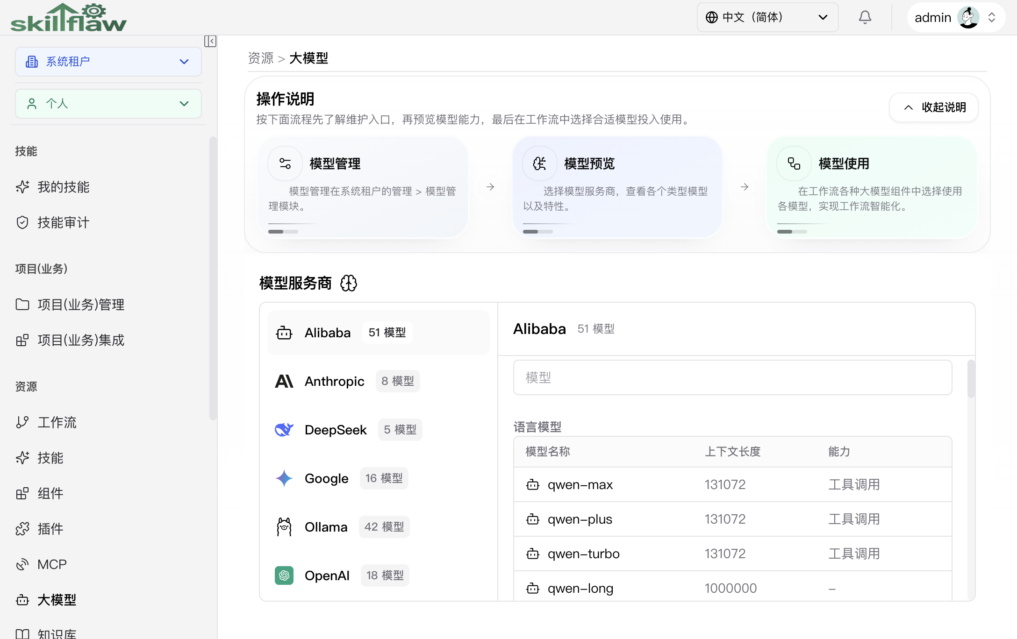Click the 工作流 branch icon

pyautogui.click(x=22, y=422)
